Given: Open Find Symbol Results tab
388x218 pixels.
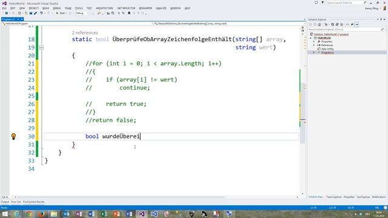Looking at the screenshot, I should [34, 202].
